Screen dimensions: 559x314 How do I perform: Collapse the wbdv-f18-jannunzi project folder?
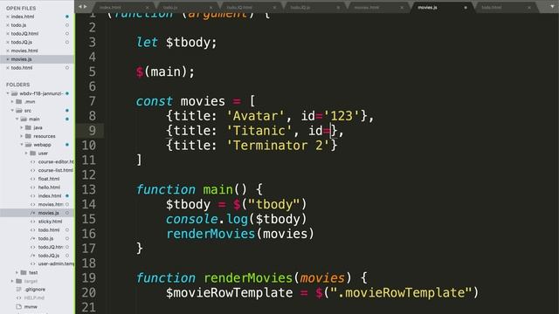(x=8, y=93)
